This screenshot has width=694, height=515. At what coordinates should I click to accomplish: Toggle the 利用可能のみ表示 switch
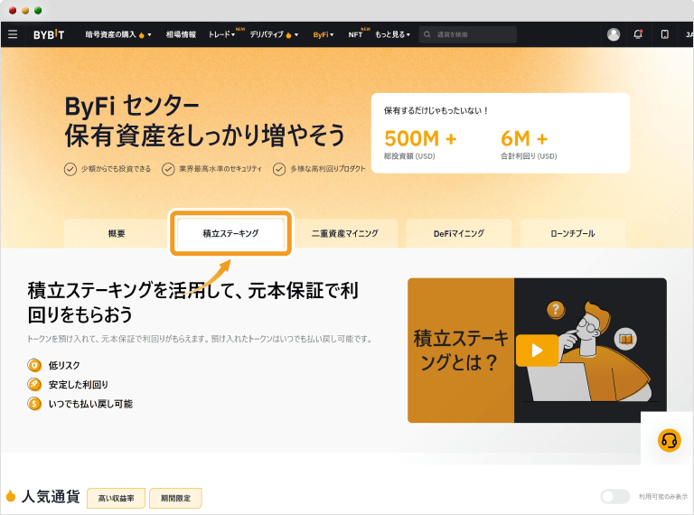tap(614, 496)
